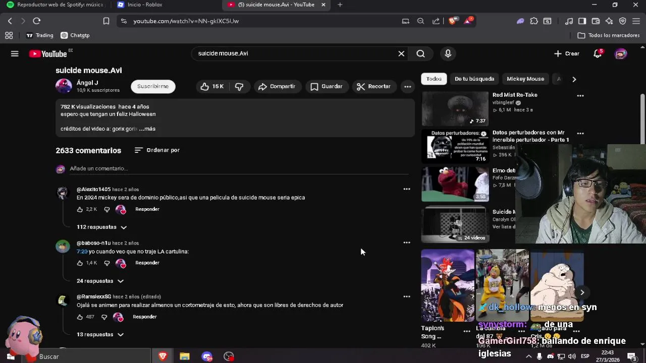This screenshot has width=646, height=363.
Task: Click the Crear button
Action: coord(567,53)
